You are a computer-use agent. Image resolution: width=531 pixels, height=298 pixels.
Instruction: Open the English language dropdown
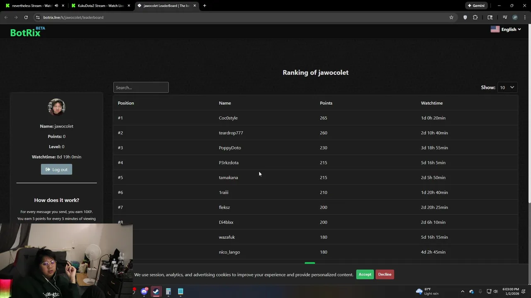506,29
